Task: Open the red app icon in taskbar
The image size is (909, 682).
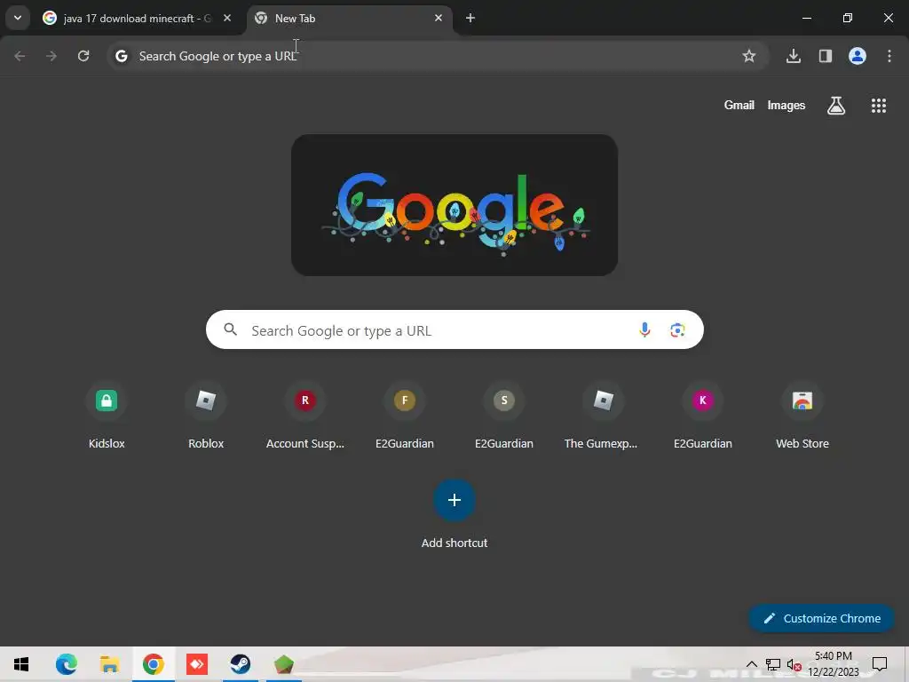Action: 196,664
